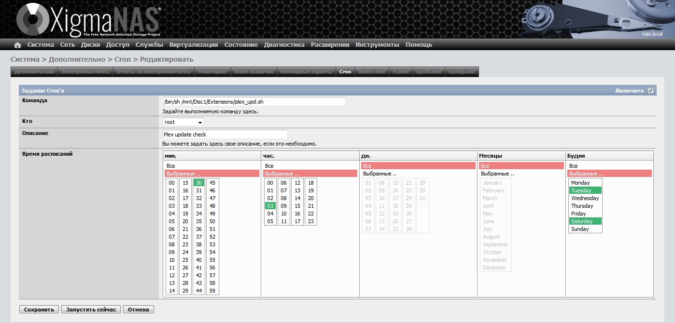Switch to the loader.conf tab
This screenshot has width=675, height=323.
click(371, 72)
